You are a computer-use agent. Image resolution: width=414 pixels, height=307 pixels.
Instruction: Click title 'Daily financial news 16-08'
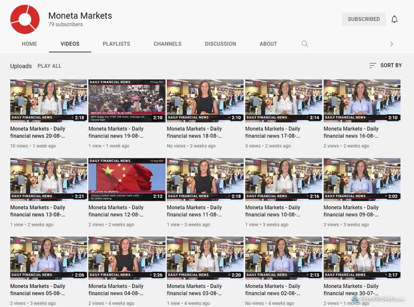point(351,132)
